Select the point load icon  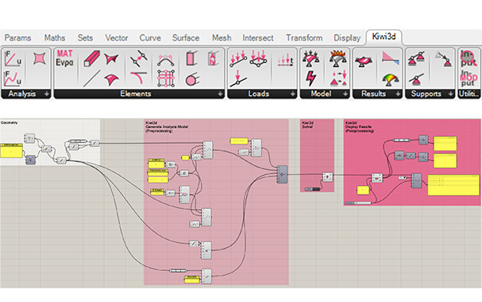point(238,79)
